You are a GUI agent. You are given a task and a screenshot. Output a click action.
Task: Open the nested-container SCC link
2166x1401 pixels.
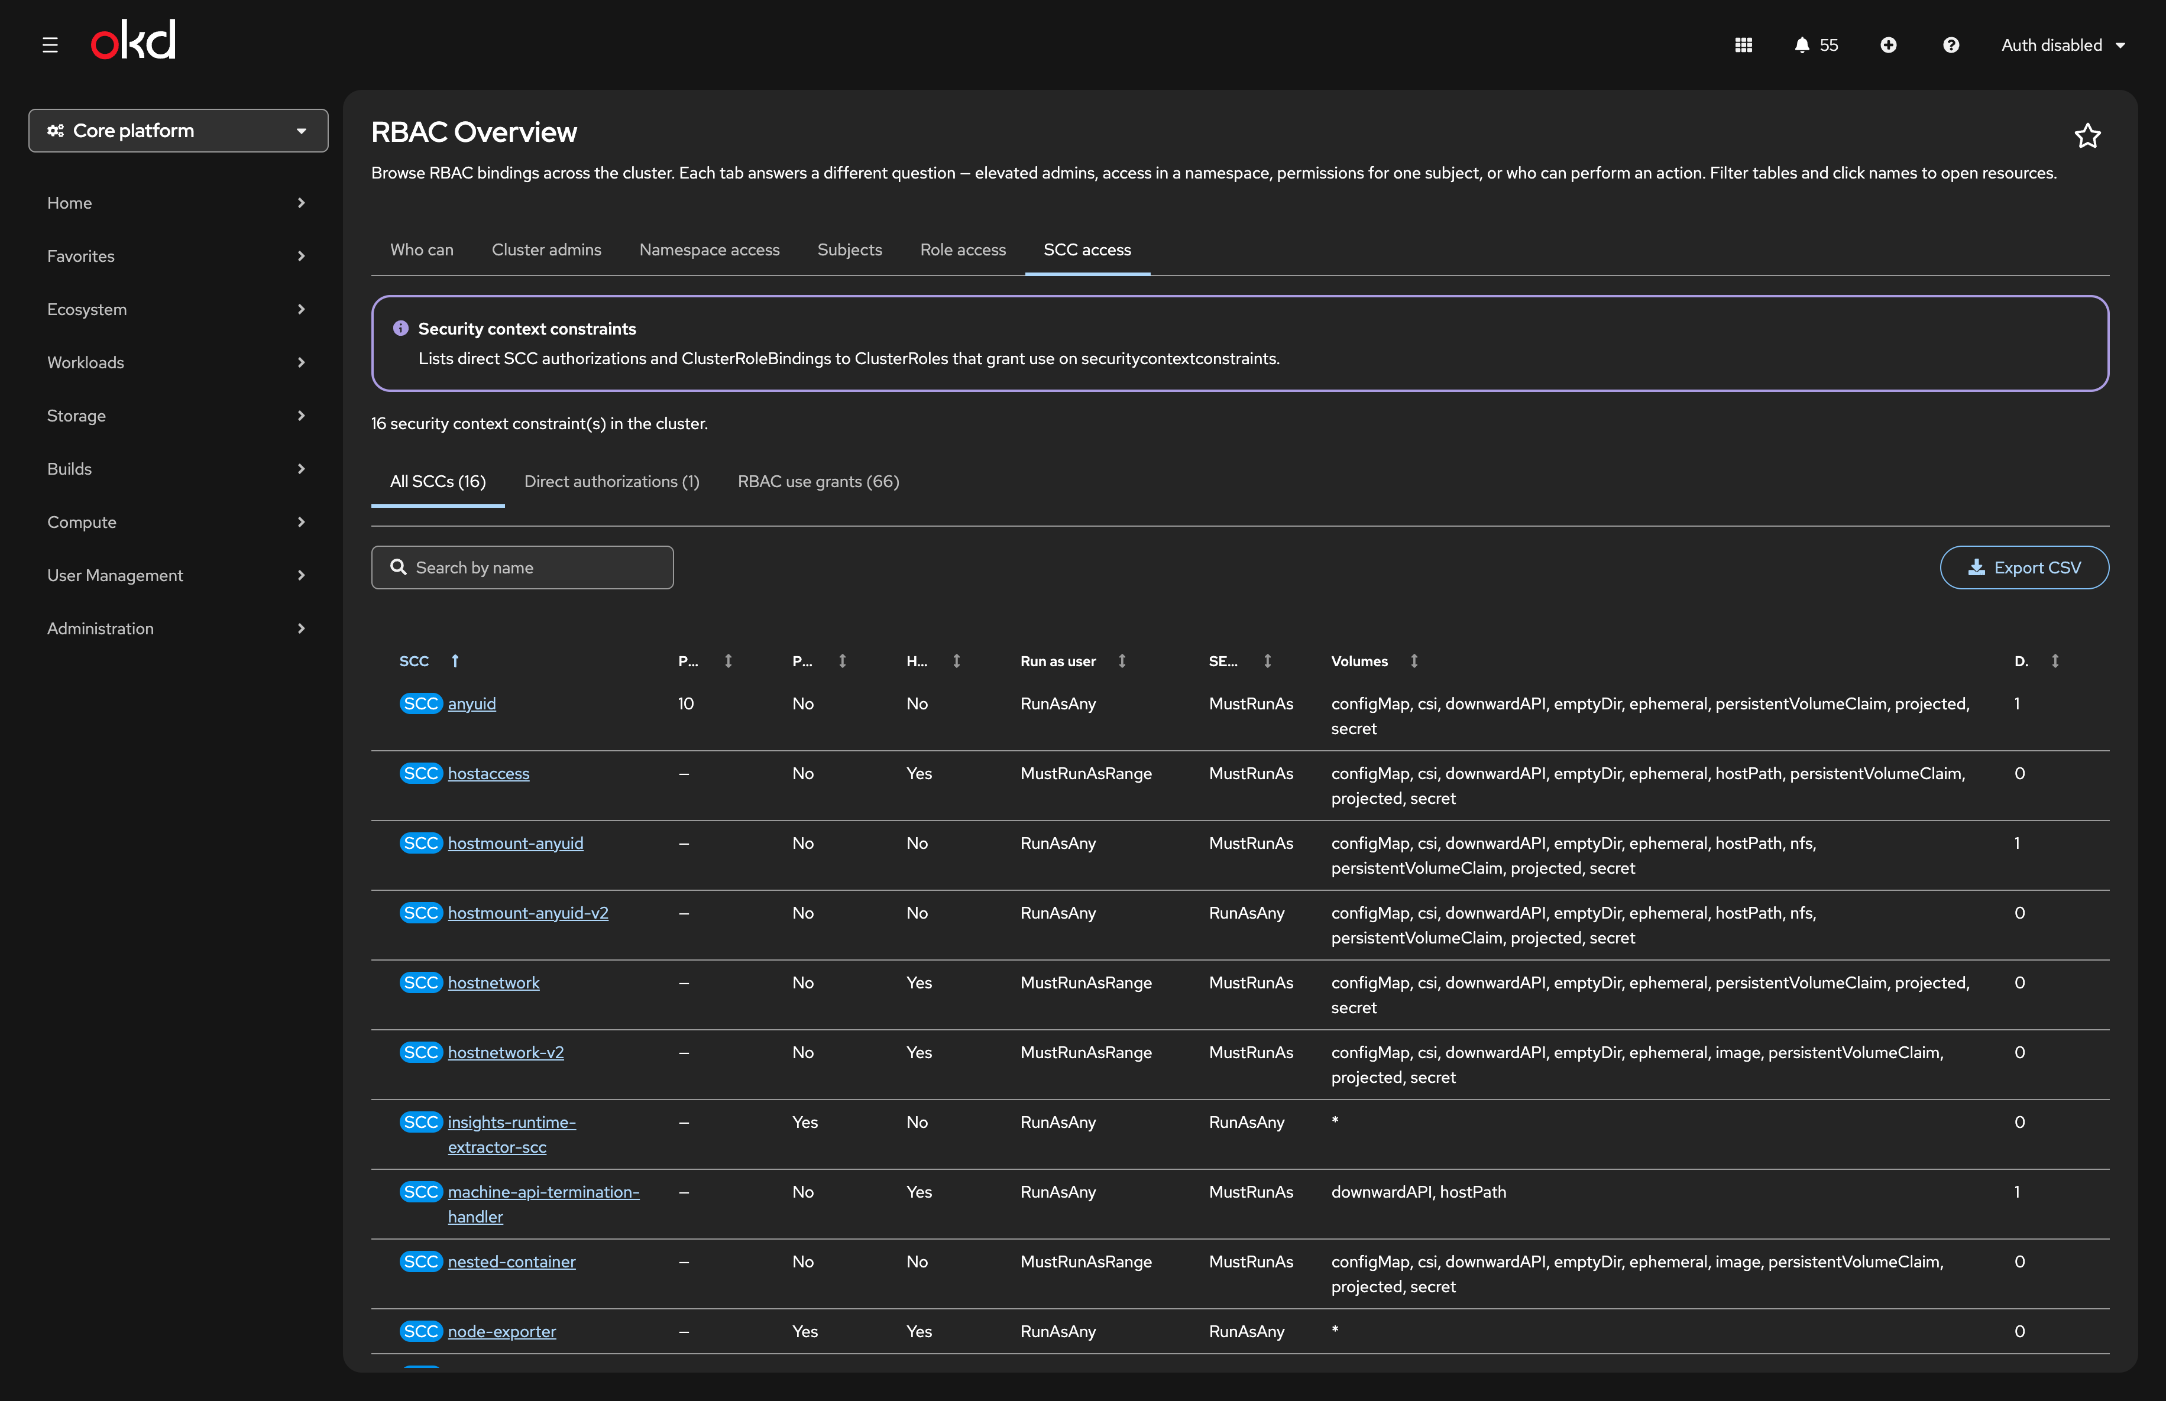(511, 1261)
